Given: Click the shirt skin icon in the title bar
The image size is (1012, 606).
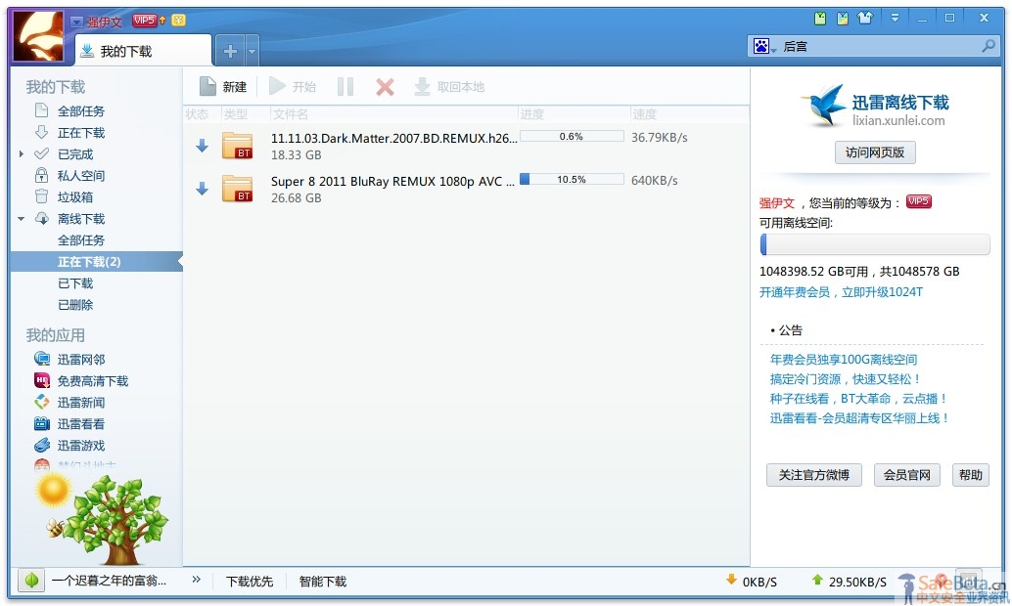Looking at the screenshot, I should pos(864,18).
